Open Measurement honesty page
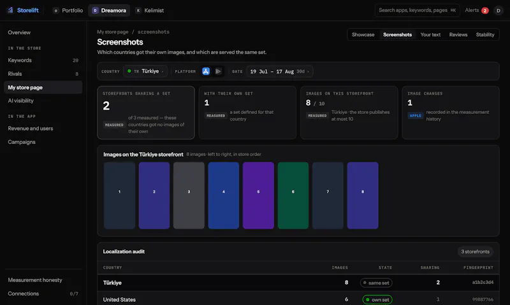 [x=43, y=280]
